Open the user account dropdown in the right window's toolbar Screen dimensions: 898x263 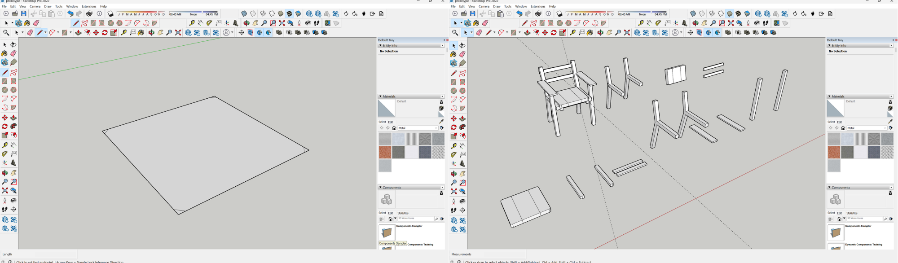click(x=681, y=32)
